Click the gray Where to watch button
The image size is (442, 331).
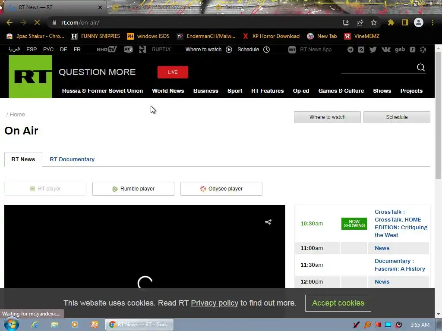click(327, 117)
